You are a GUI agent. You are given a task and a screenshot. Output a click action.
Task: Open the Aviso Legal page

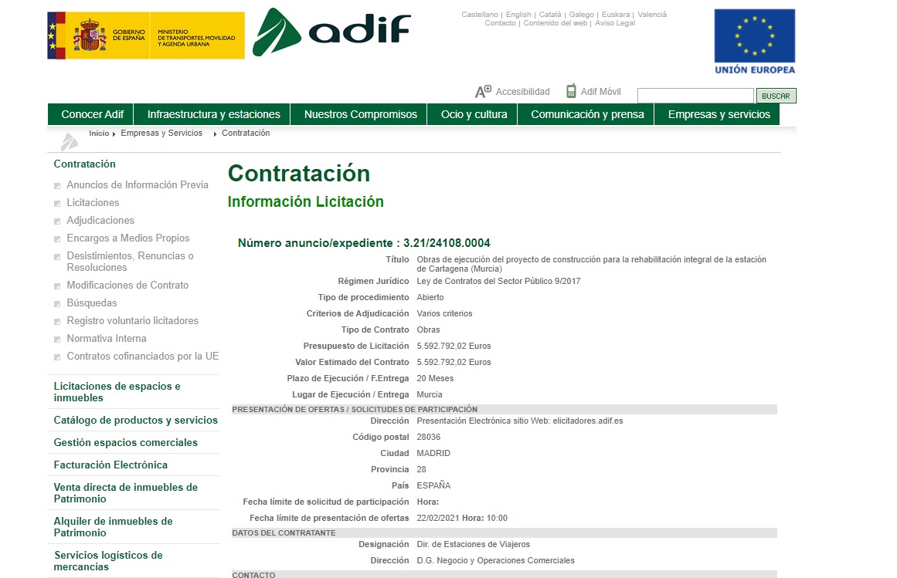click(615, 23)
